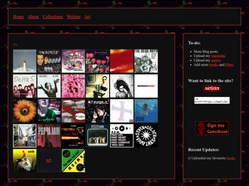Open the Backbeat album cover
This screenshot has width=249, height=186.
pos(49,61)
